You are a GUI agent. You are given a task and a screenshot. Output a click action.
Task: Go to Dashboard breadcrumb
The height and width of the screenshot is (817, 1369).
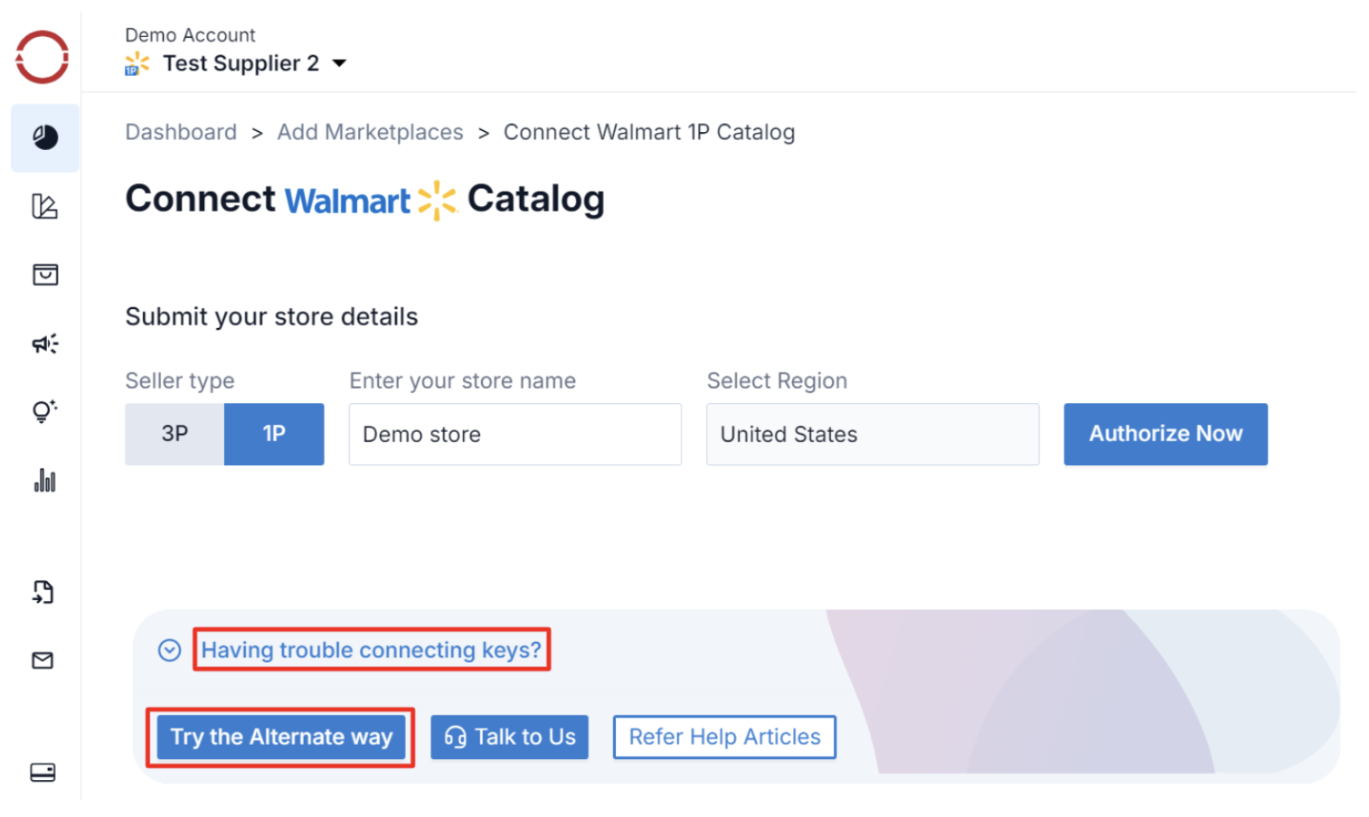(181, 132)
